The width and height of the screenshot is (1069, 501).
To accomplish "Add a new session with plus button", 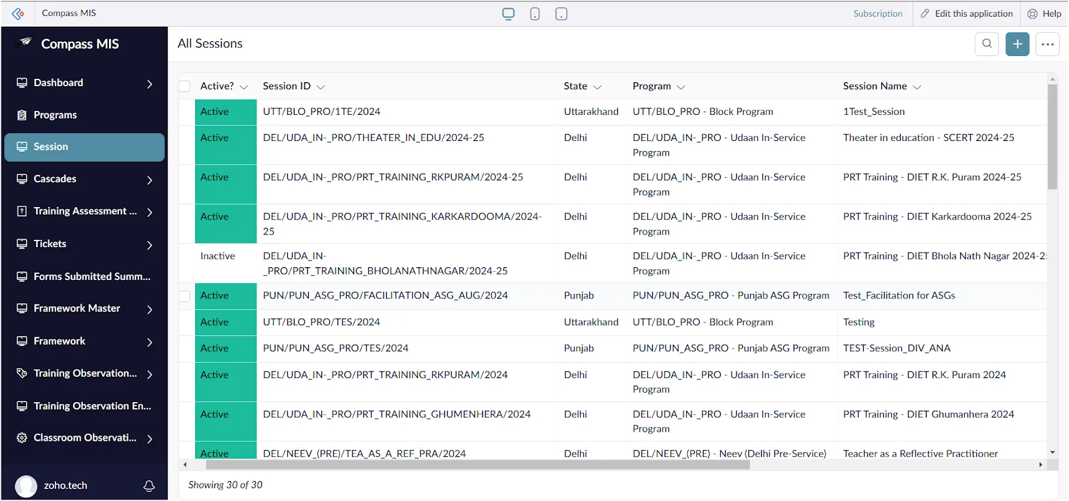I will click(1018, 44).
